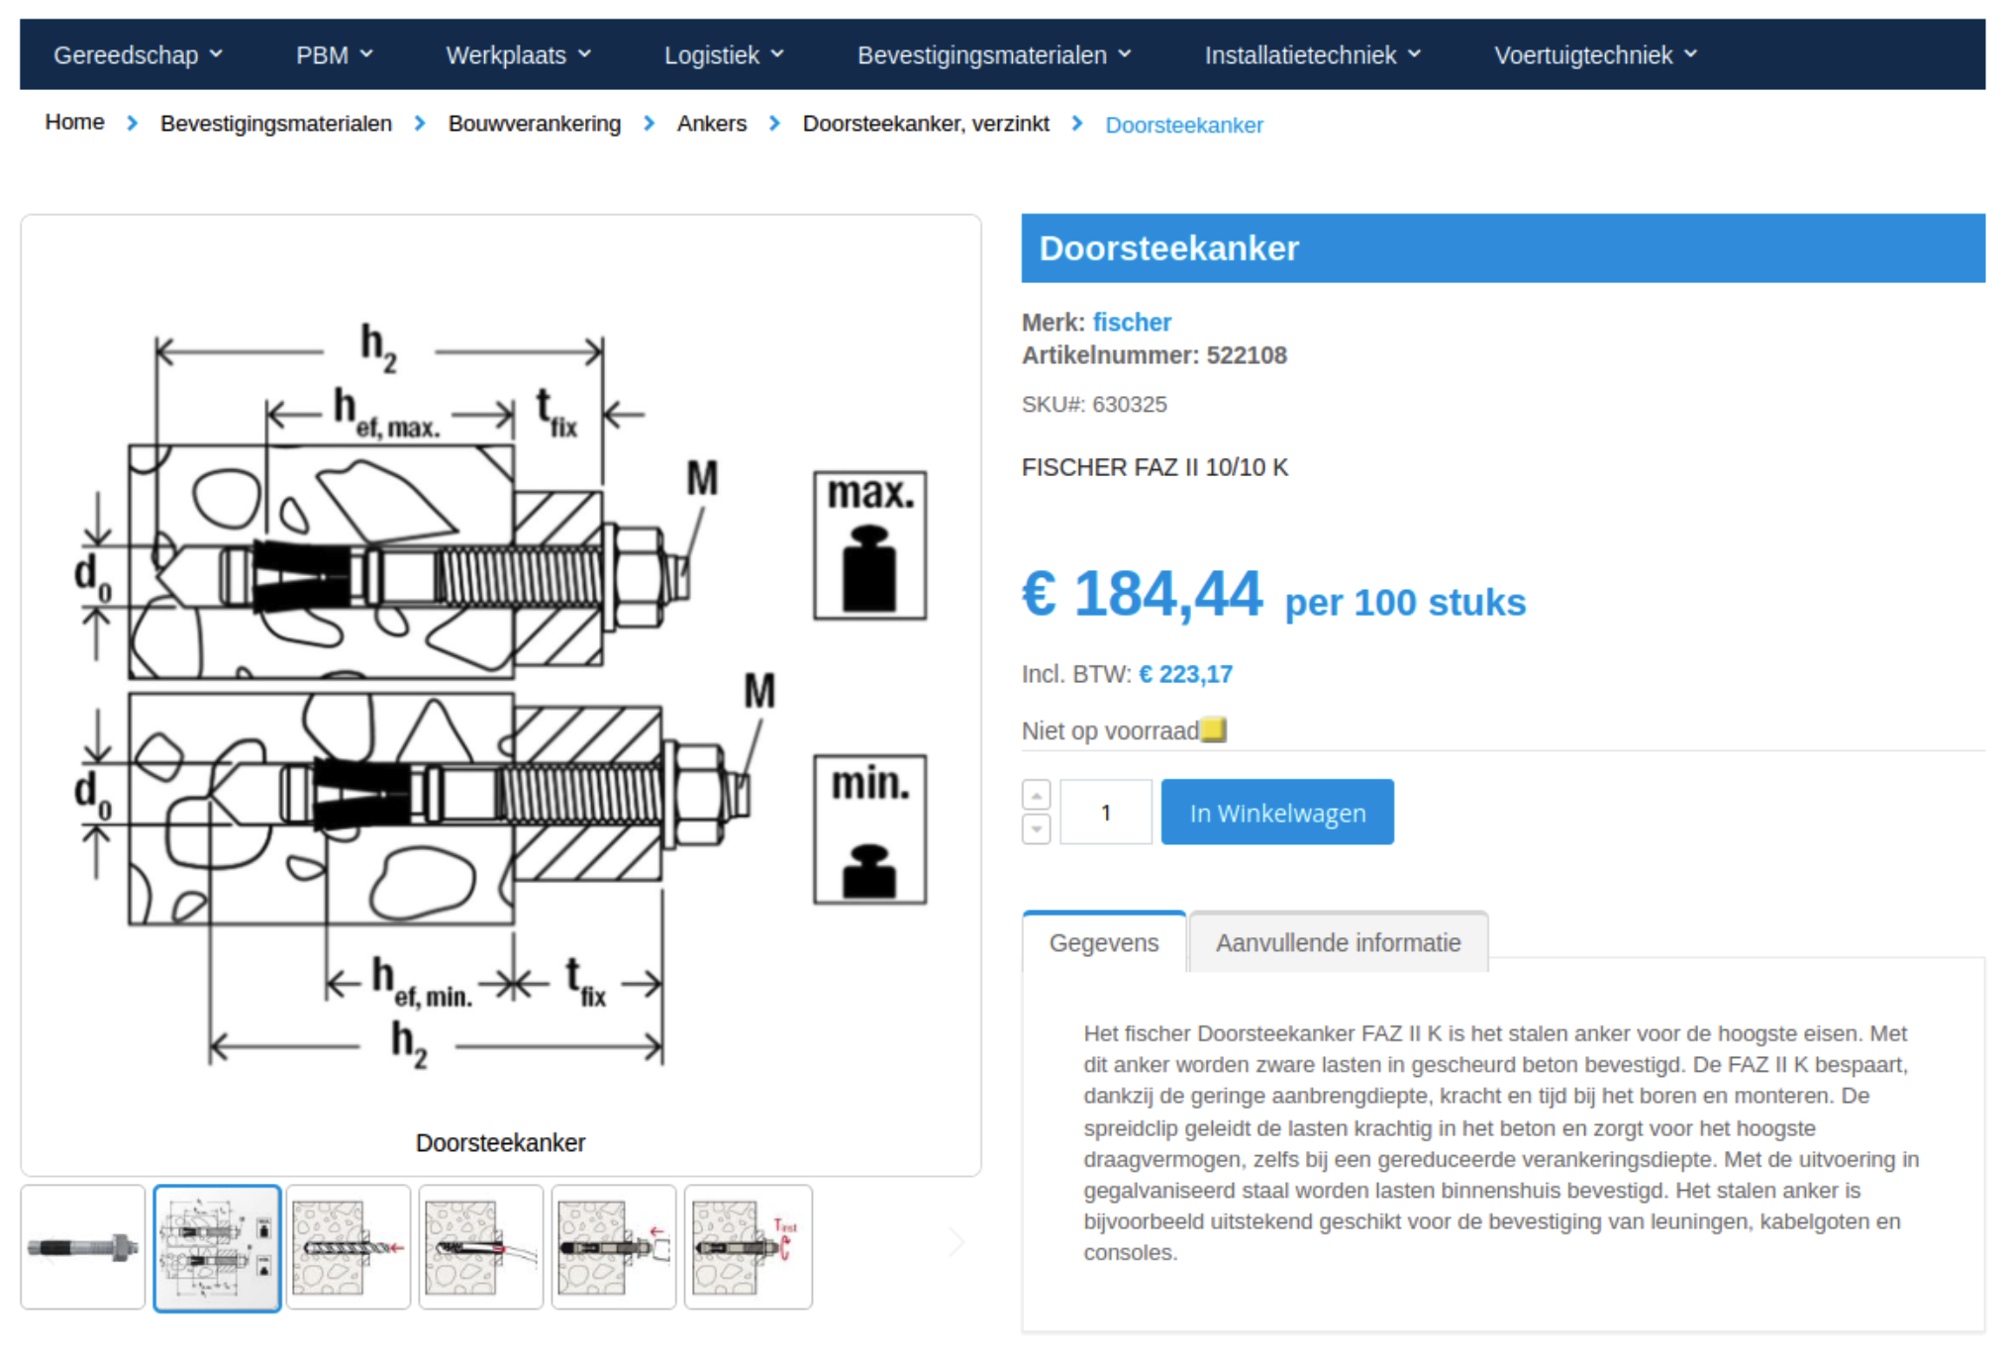2008x1356 pixels.
Task: Click the max. load weight icon
Action: [x=870, y=545]
